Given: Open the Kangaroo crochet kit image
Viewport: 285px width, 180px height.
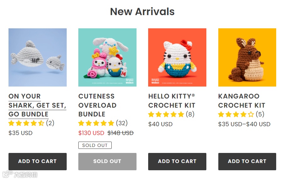Looking at the screenshot, I should tap(247, 57).
